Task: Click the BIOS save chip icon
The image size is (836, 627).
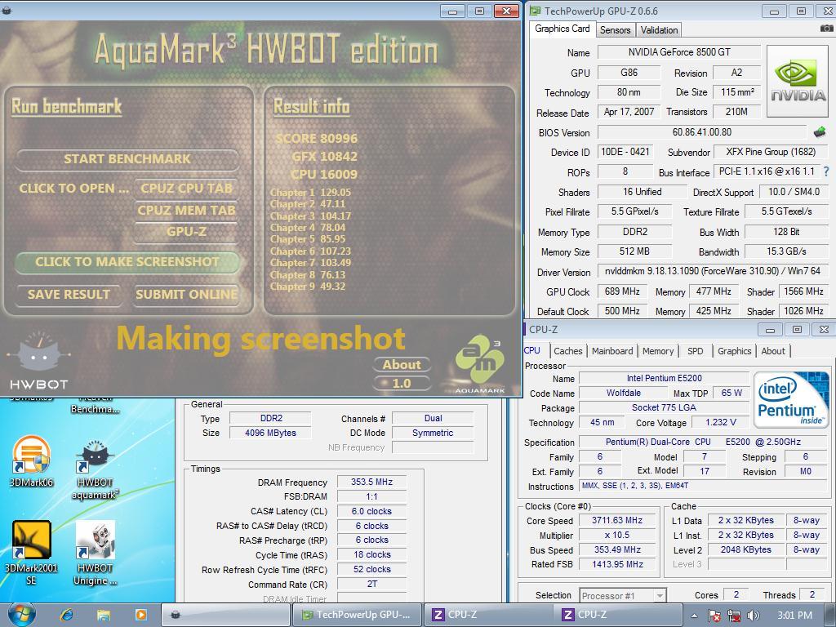Action: (819, 131)
